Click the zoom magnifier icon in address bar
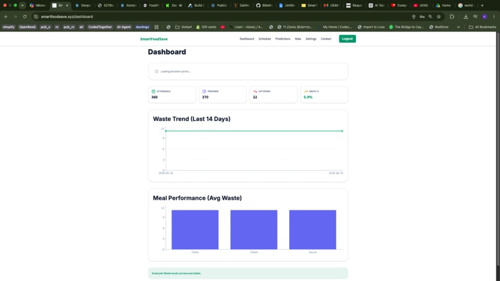Image resolution: width=500 pixels, height=281 pixels. 430,17
